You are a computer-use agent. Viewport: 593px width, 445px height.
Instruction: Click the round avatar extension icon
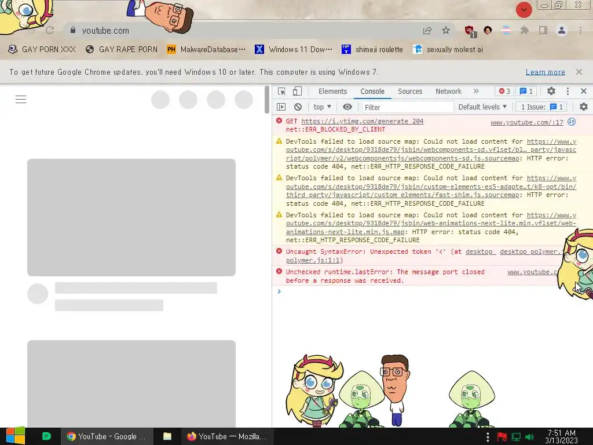(x=488, y=30)
